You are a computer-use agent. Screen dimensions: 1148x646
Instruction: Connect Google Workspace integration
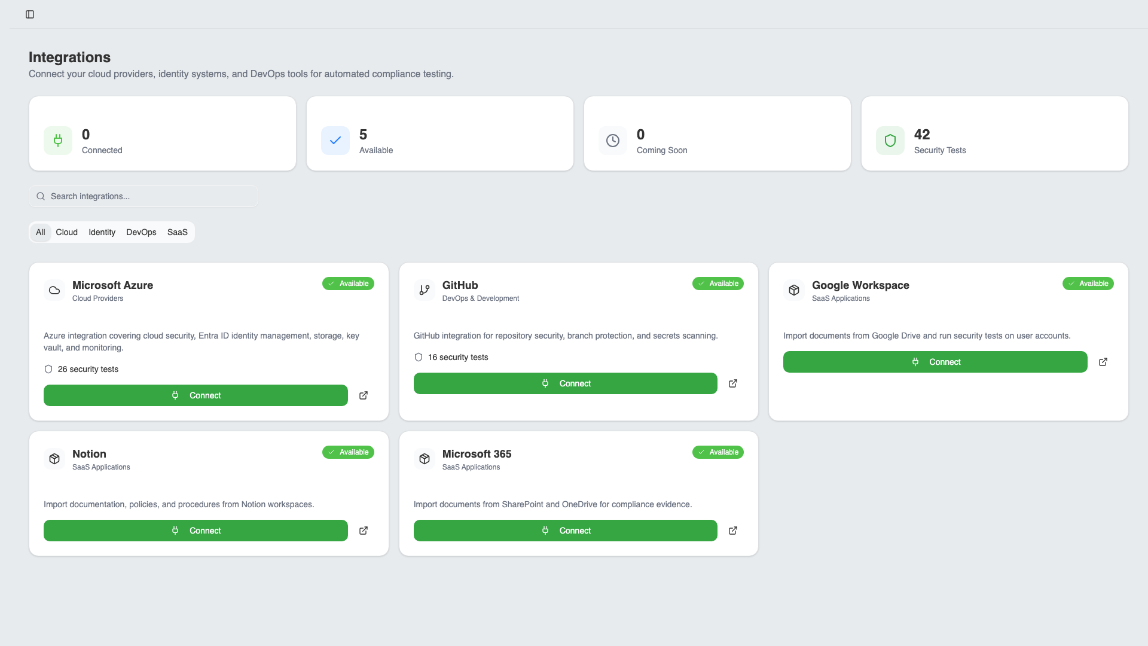tap(935, 362)
